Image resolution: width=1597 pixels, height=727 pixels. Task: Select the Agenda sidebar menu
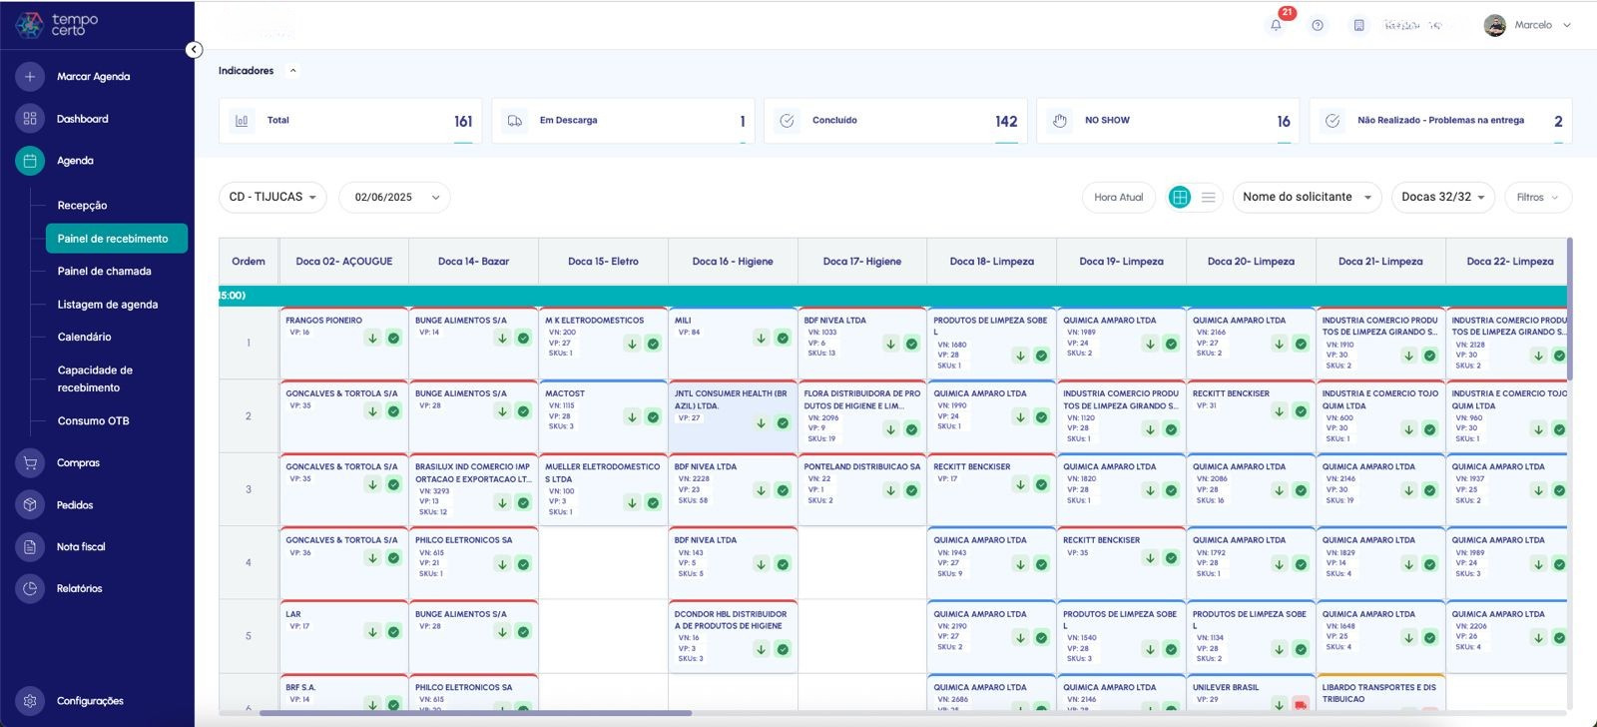[x=75, y=161]
